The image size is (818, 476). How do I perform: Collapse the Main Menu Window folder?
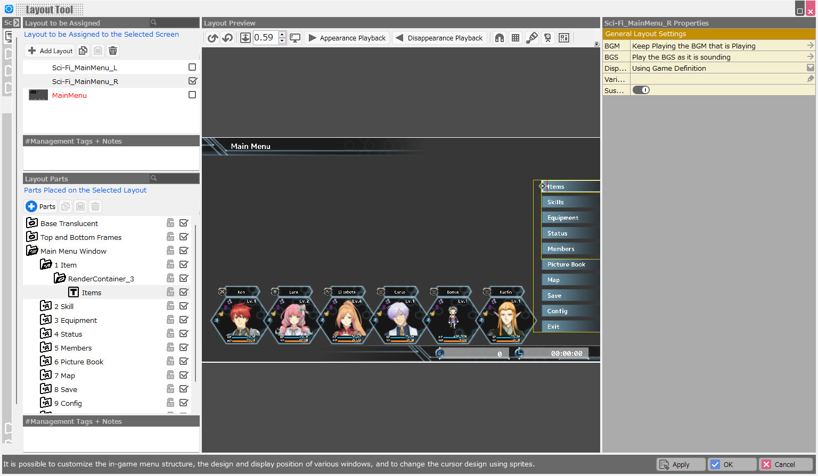pos(32,250)
